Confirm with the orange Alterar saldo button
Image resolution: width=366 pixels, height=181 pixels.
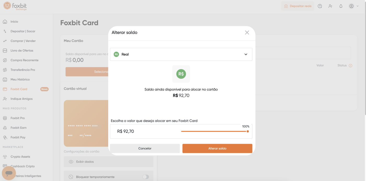pos(217,148)
